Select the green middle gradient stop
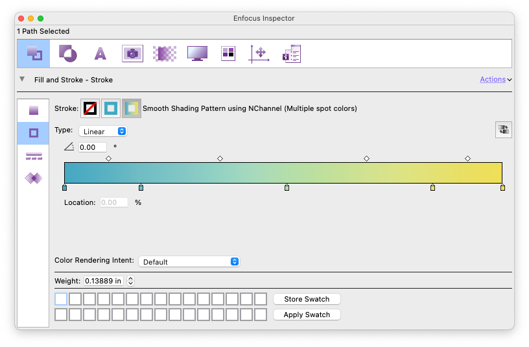Screen dimensions: 529x347 [287, 187]
